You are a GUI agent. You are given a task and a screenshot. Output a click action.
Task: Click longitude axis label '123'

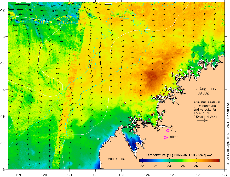click(x=121, y=175)
